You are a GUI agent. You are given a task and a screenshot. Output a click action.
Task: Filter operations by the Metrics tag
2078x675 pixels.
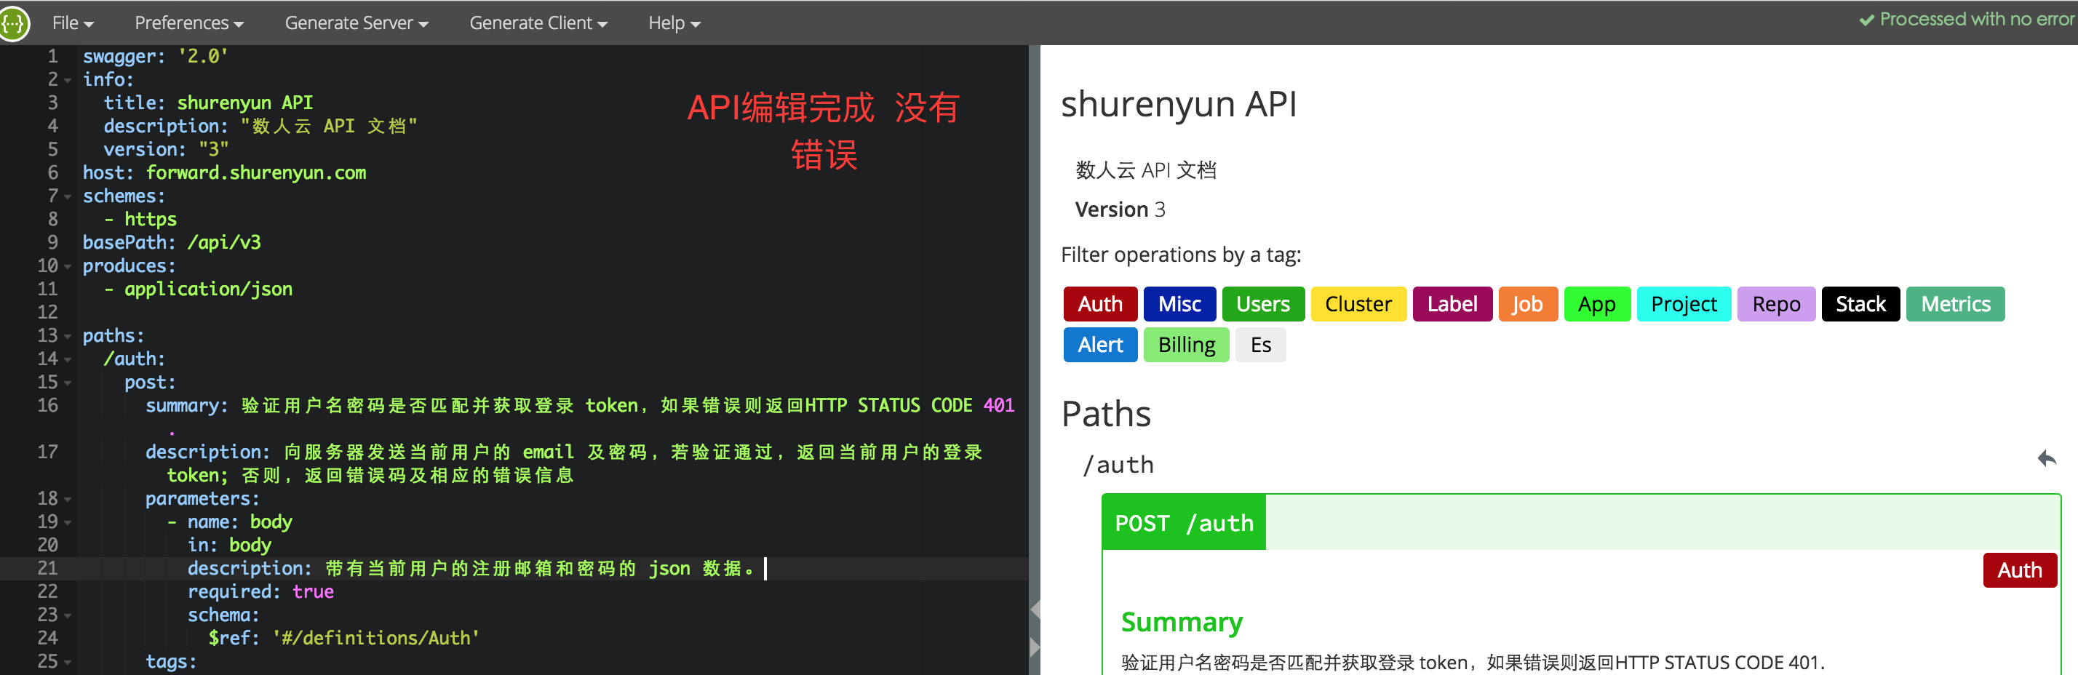[x=1955, y=304]
